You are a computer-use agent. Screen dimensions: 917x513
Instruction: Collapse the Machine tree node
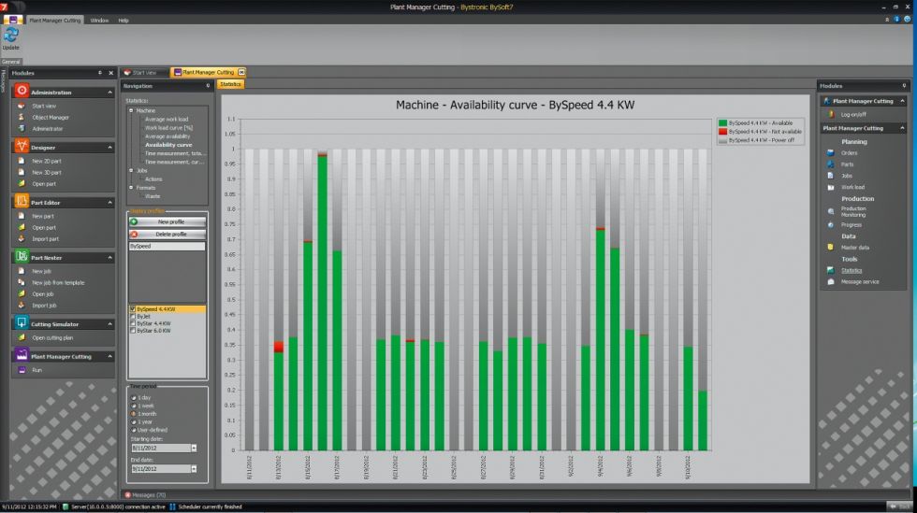click(x=131, y=110)
